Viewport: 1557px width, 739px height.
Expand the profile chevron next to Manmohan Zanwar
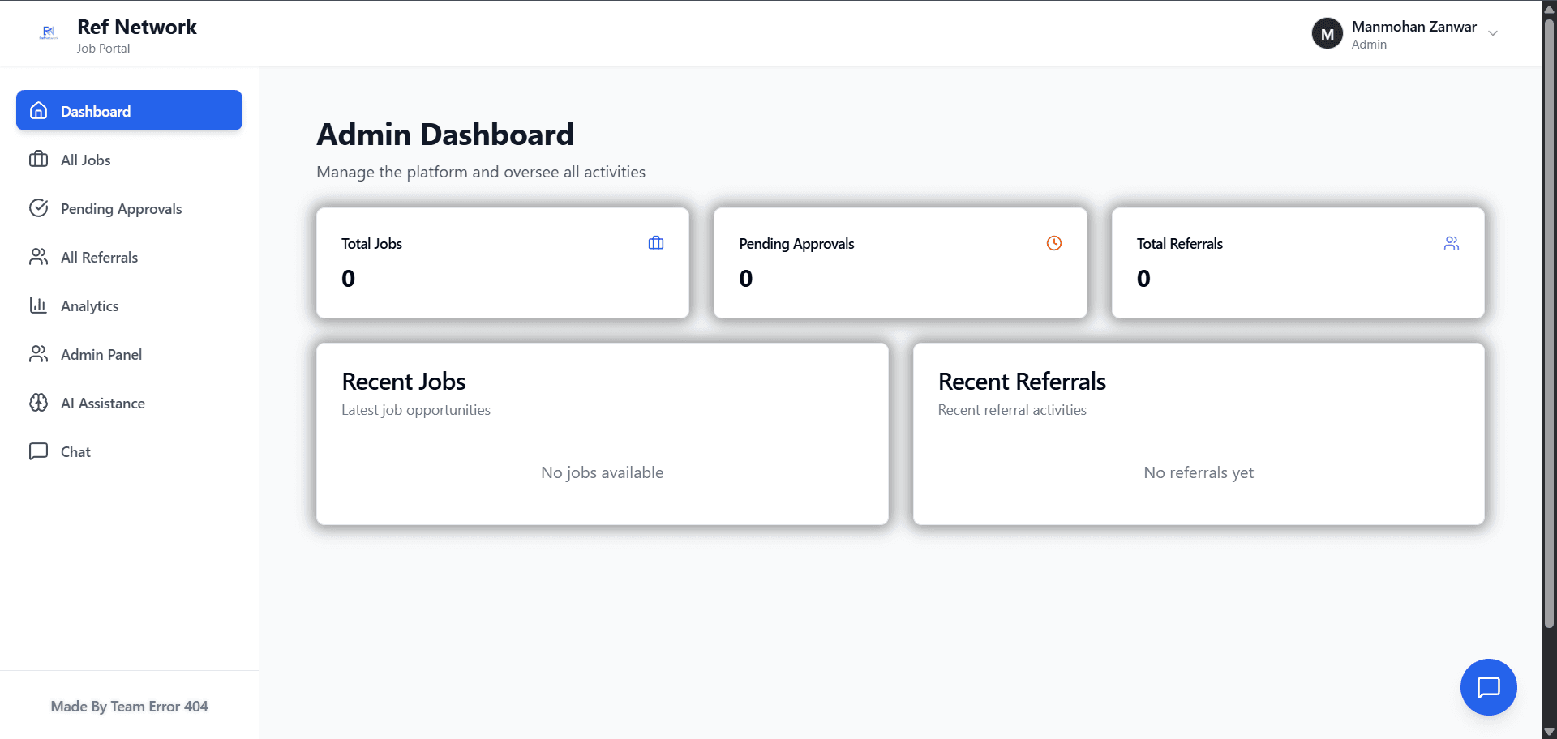[1493, 33]
